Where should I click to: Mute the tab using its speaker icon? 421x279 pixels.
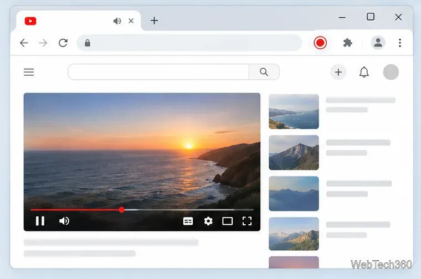pyautogui.click(x=117, y=21)
